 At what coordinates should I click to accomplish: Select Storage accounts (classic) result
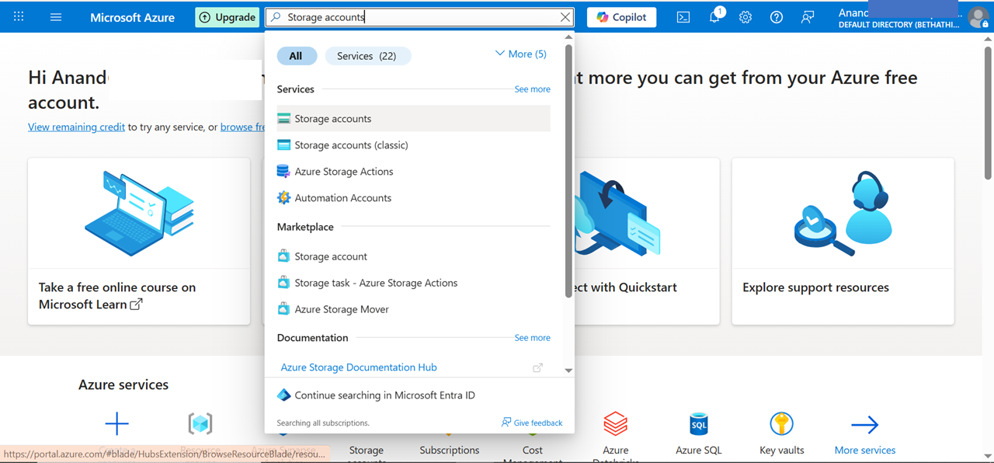[413, 145]
